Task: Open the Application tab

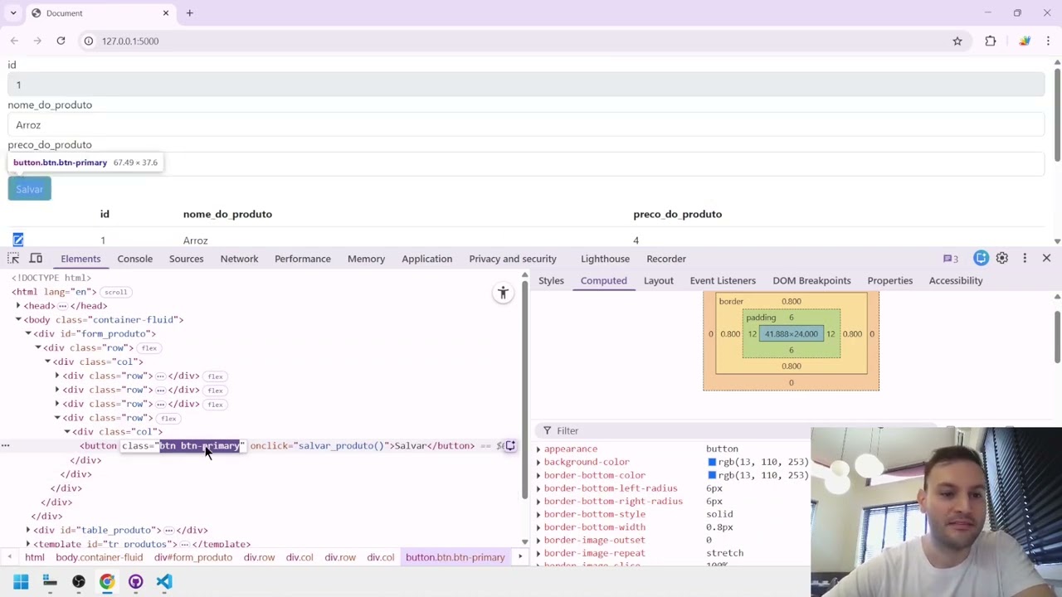Action: (x=426, y=259)
